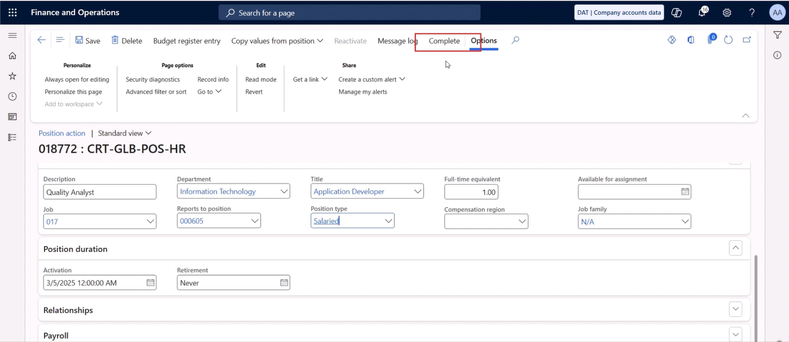Image resolution: width=789 pixels, height=342 pixels.
Task: Open the related information info icon
Action: click(x=777, y=55)
